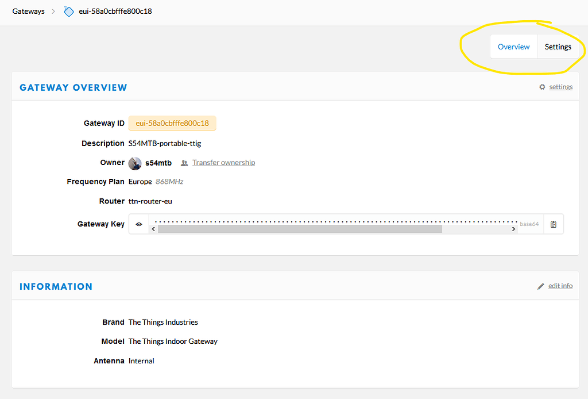Click the s54mtb owner avatar
The image size is (588, 399).
pyautogui.click(x=134, y=163)
